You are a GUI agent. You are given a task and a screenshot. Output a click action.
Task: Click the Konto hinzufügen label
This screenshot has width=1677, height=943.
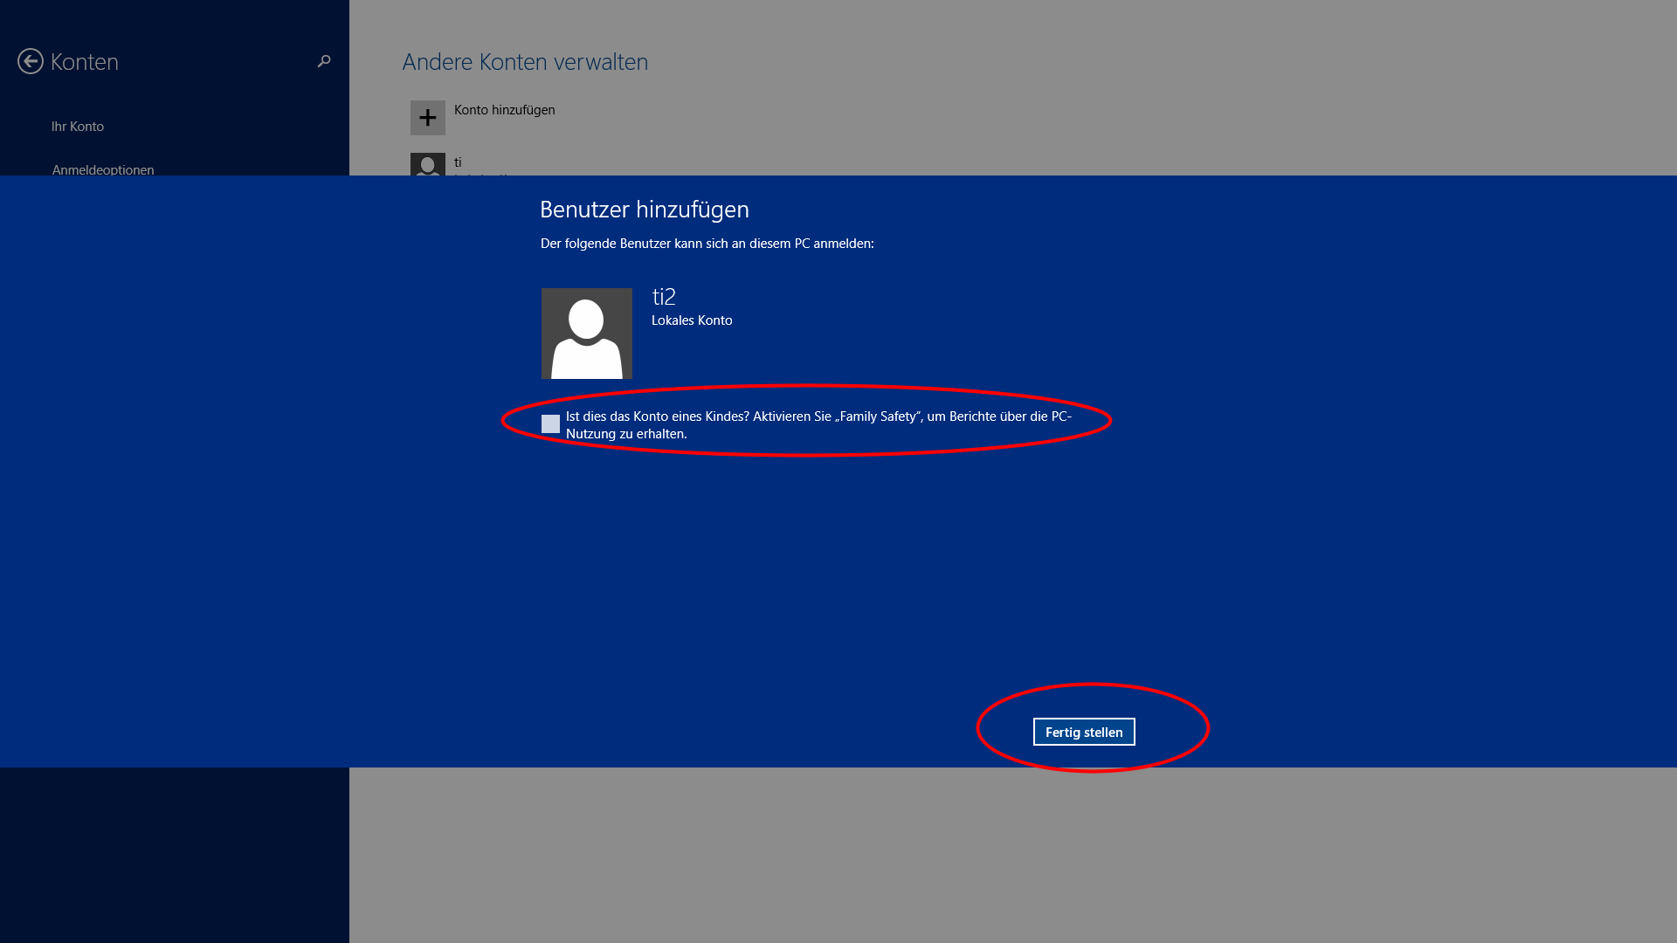tap(504, 110)
